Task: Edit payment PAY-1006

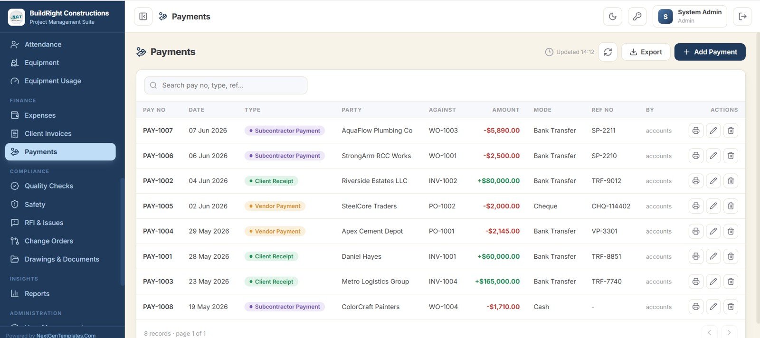Action: pos(713,156)
